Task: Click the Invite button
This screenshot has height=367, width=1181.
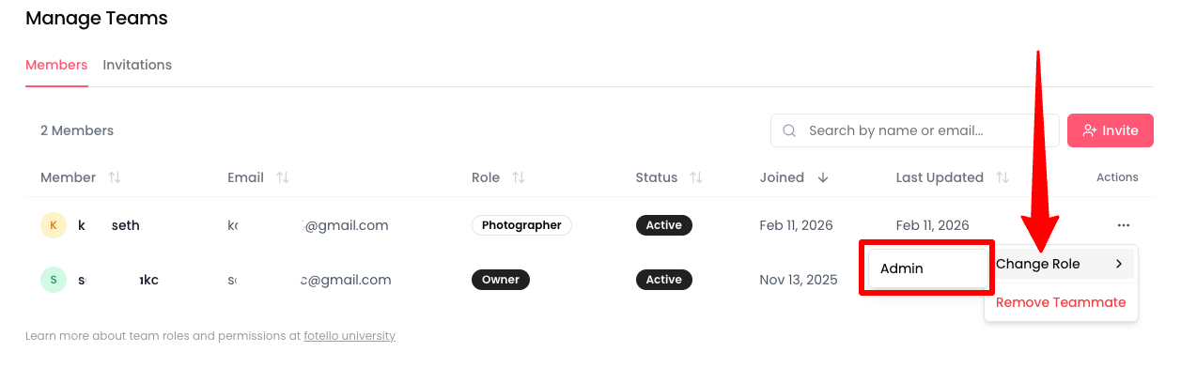Action: click(1111, 130)
